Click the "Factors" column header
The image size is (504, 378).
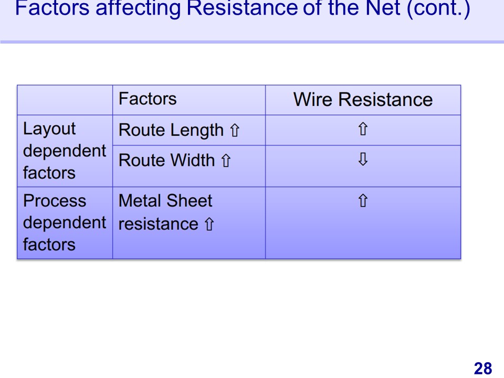click(148, 99)
